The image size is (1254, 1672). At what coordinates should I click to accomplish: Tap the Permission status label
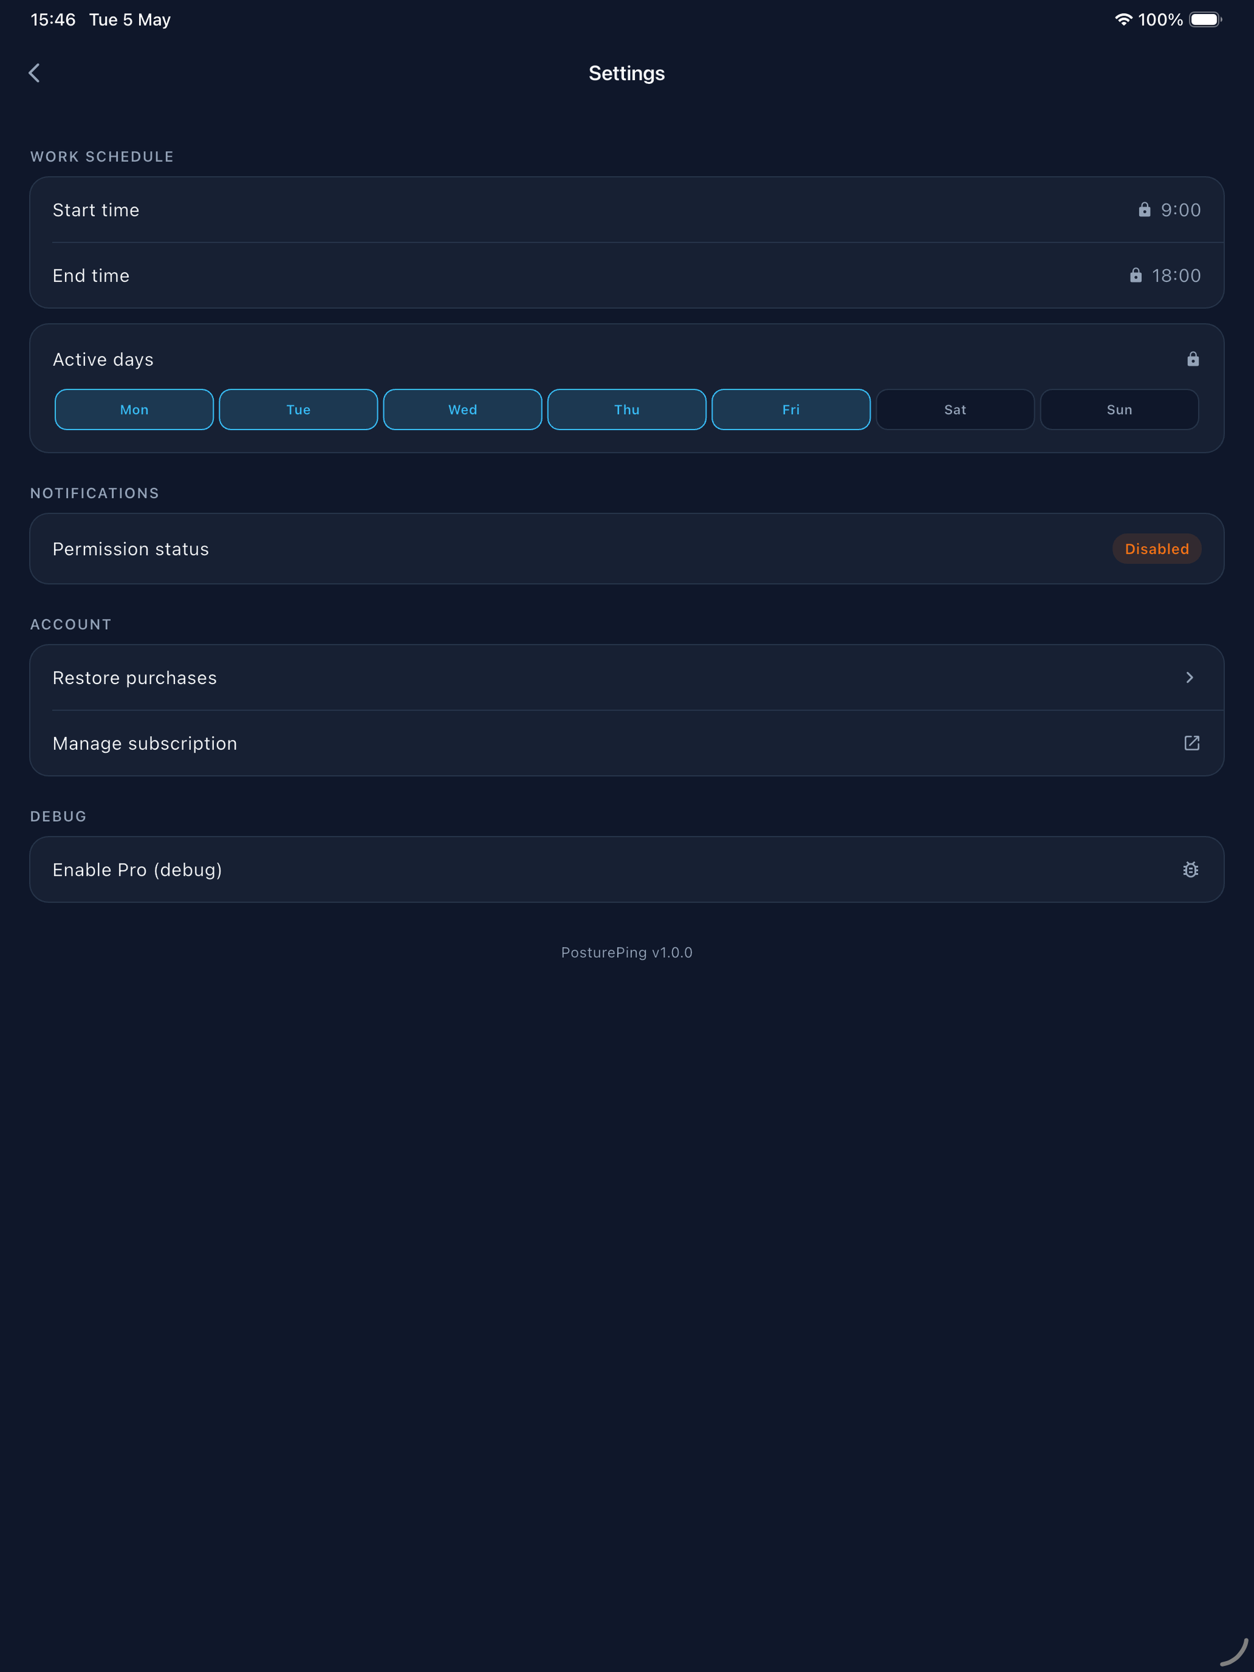tap(131, 549)
